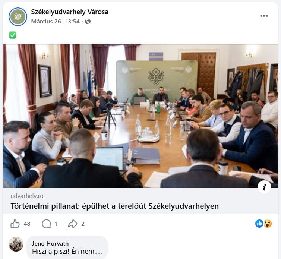
Task: Open the Március 26., 13:54 timestamp
Action: (56, 22)
